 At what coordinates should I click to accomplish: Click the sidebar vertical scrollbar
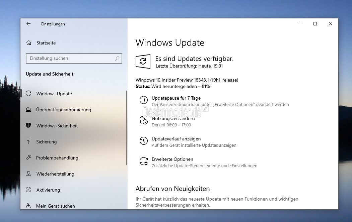(127, 128)
